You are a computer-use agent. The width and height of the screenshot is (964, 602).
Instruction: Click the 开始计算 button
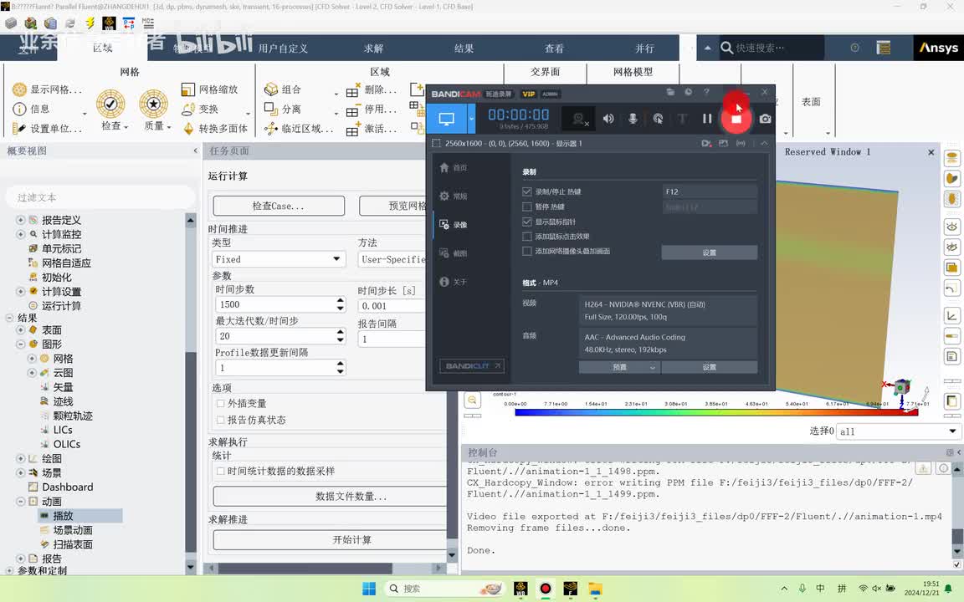(351, 540)
